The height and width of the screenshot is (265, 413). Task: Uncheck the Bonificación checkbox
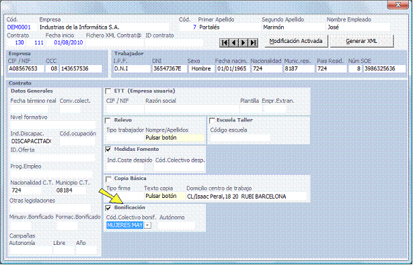[108, 208]
